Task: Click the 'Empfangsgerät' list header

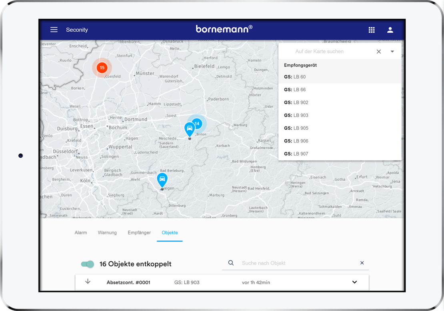Action: point(300,65)
